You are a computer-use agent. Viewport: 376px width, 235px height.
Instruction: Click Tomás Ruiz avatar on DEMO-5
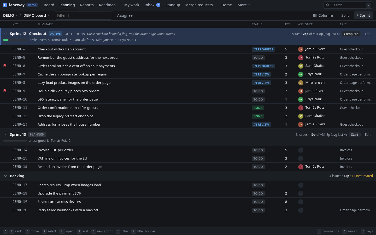[x=301, y=58]
